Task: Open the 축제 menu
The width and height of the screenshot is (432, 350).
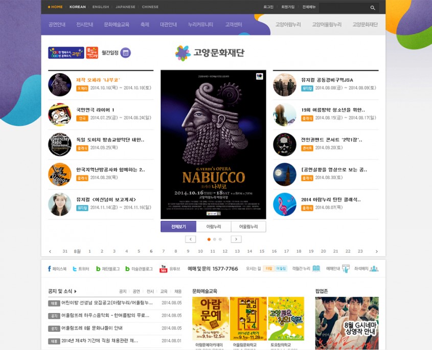Action: coord(145,25)
